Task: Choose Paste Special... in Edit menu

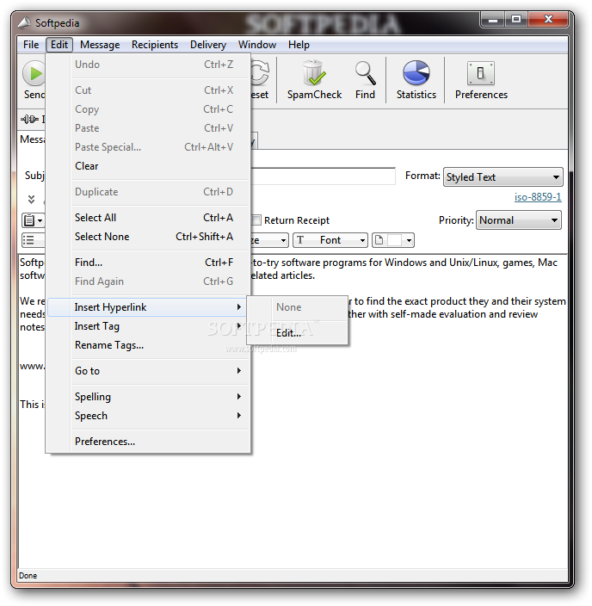Action: pos(148,147)
